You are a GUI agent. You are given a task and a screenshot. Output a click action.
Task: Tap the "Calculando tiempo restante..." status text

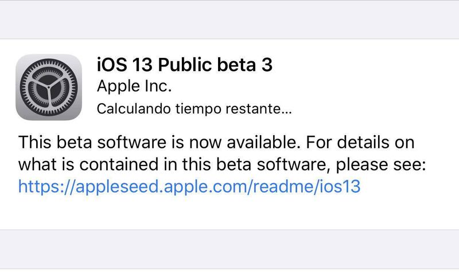click(x=194, y=109)
